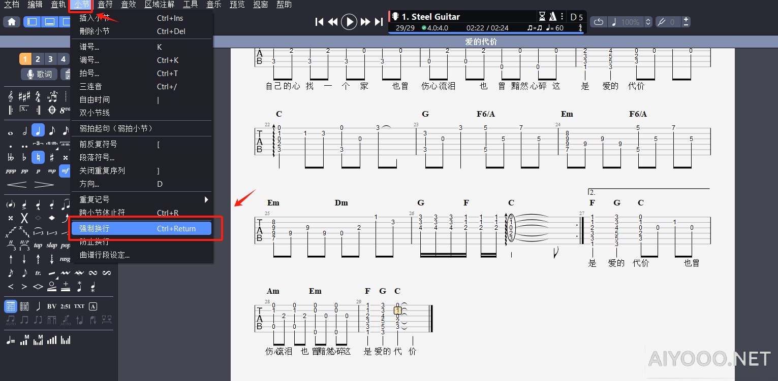Image resolution: width=778 pixels, height=381 pixels.
Task: Click the 歌词 lyrics button
Action: coord(39,74)
